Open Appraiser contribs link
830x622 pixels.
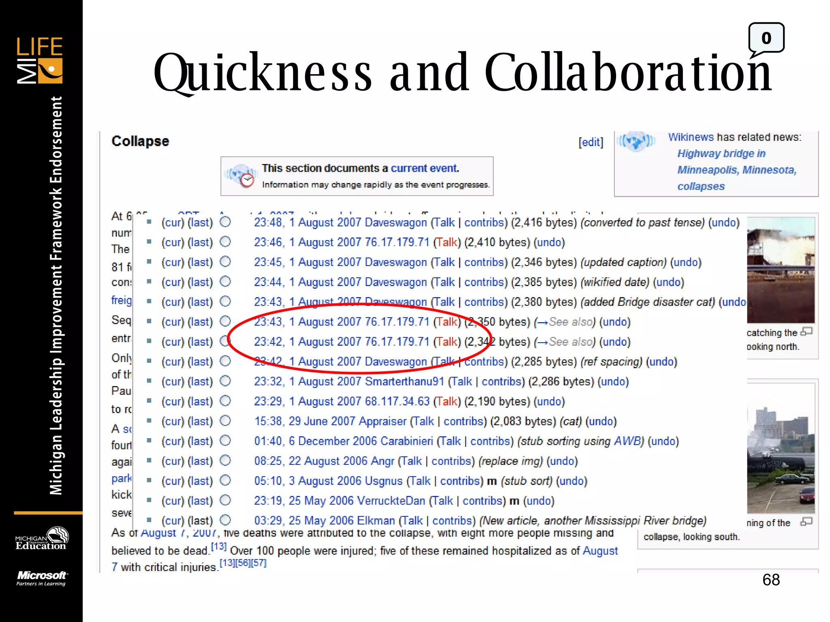[x=464, y=421]
